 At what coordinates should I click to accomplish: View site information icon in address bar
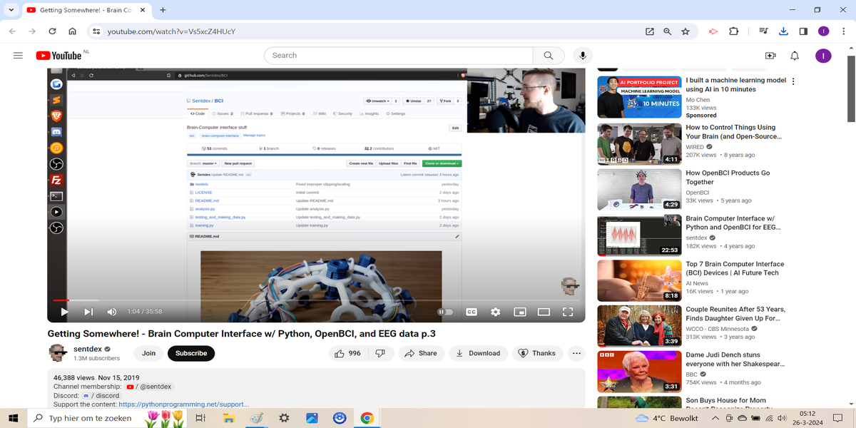(96, 31)
